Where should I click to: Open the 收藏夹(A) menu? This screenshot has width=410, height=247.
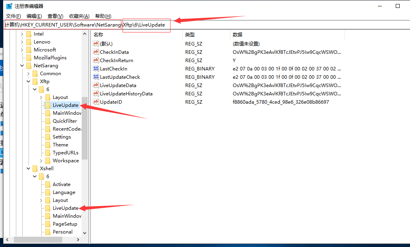(79, 16)
